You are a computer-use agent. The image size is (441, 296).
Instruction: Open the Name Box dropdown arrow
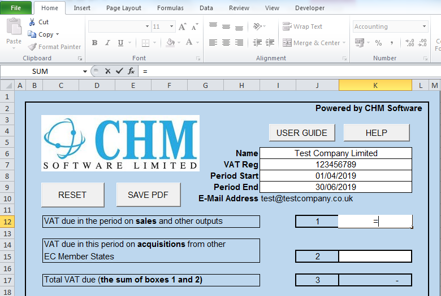coord(85,72)
